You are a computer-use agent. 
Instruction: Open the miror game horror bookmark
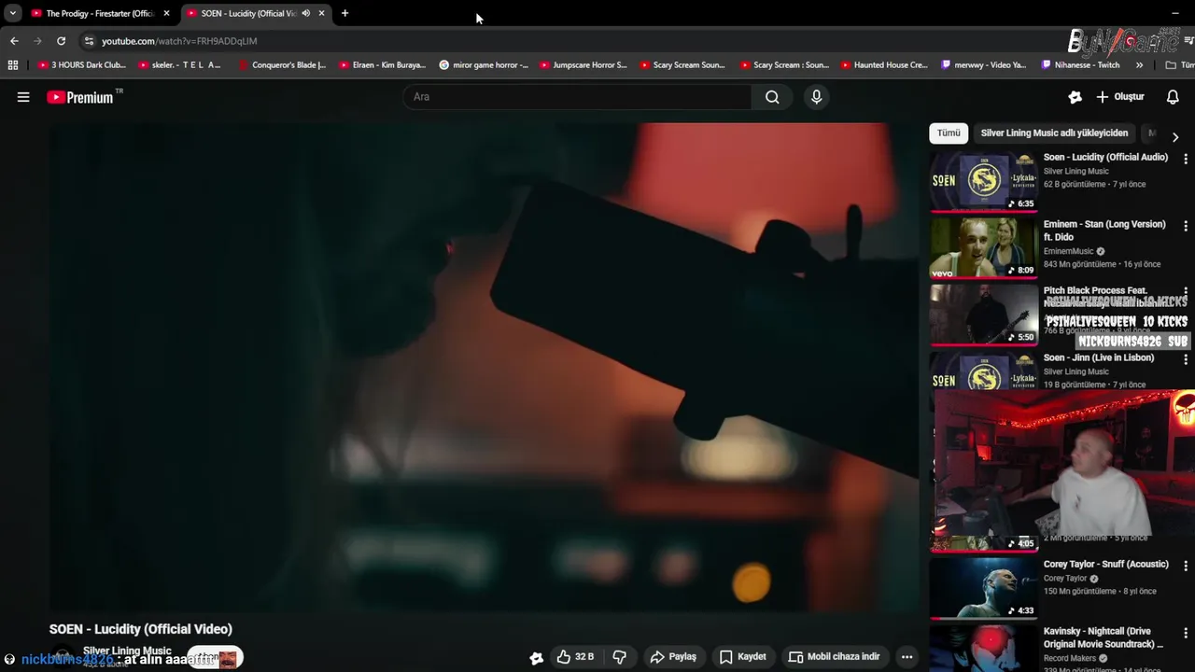point(484,65)
